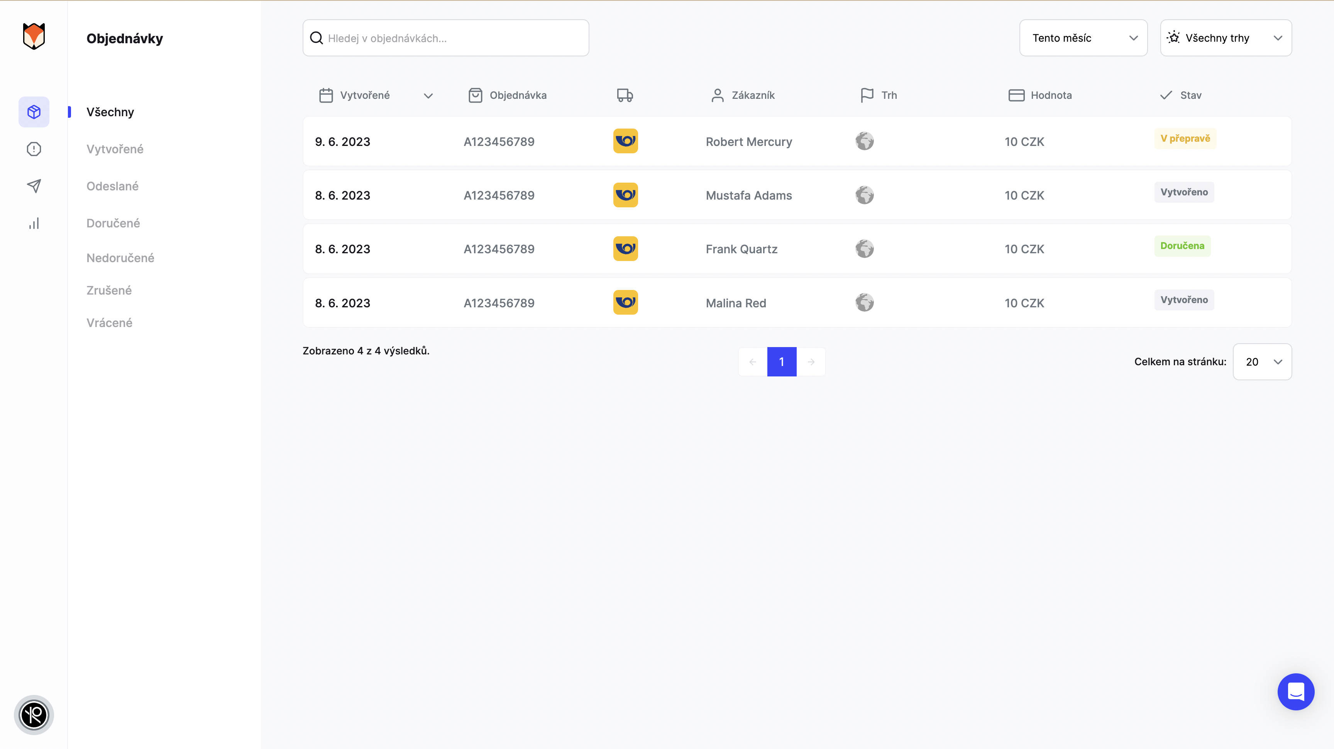Image resolution: width=1334 pixels, height=749 pixels.
Task: Open the order dated 9. 6. 2023
Action: (x=797, y=141)
